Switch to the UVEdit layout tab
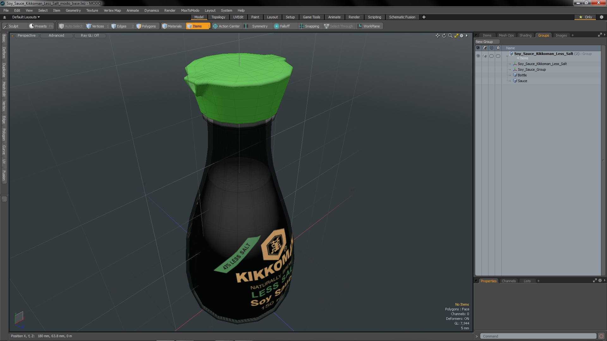The image size is (607, 341). 238,17
